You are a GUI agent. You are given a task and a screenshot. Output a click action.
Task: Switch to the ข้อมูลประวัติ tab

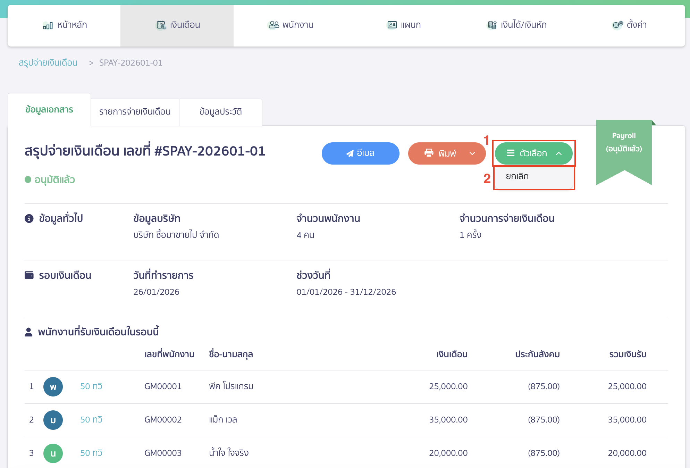221,112
